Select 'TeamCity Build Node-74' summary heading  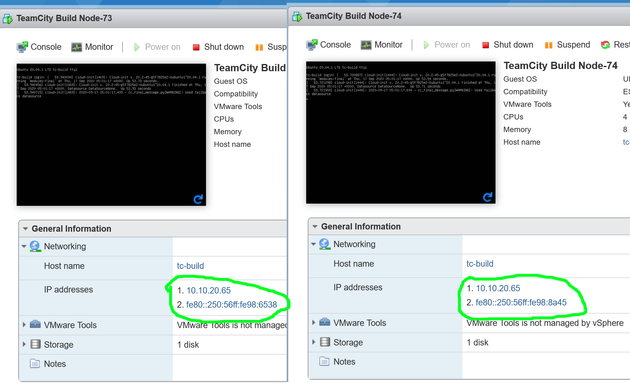pyautogui.click(x=560, y=66)
